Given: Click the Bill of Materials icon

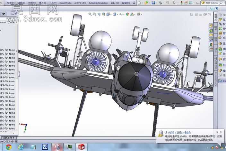Looking at the screenshot, I should [220, 65].
